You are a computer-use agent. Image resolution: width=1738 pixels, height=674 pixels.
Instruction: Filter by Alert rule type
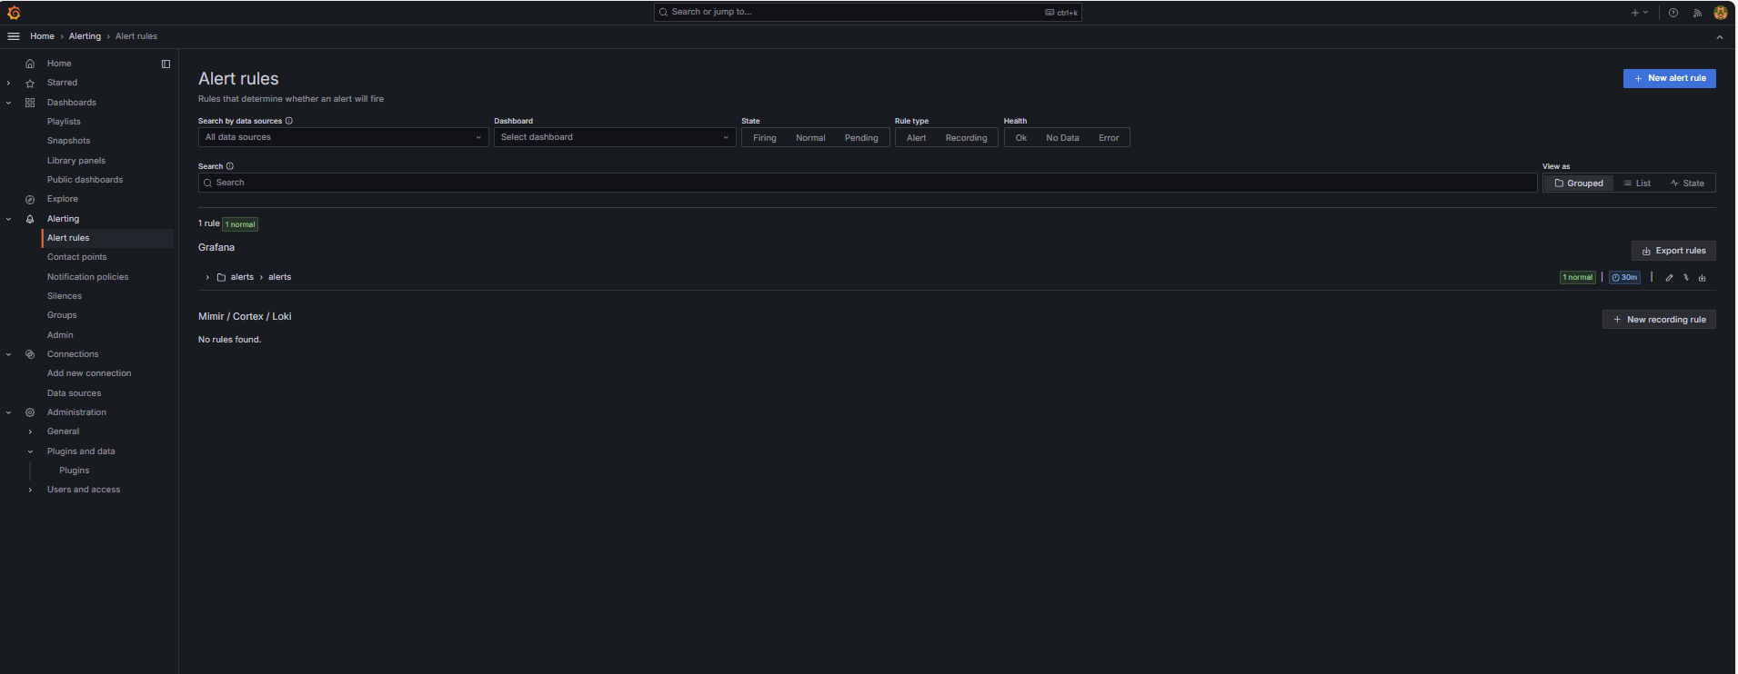pyautogui.click(x=917, y=138)
